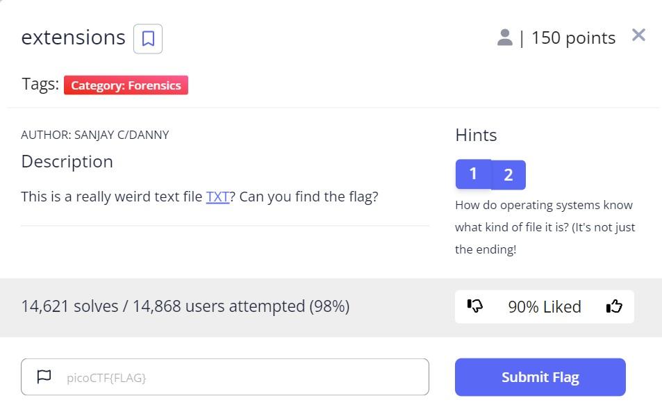Close the challenge dialog with X

pyautogui.click(x=638, y=35)
